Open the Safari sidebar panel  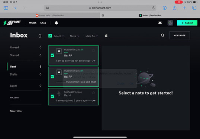pyautogui.click(x=6, y=8)
